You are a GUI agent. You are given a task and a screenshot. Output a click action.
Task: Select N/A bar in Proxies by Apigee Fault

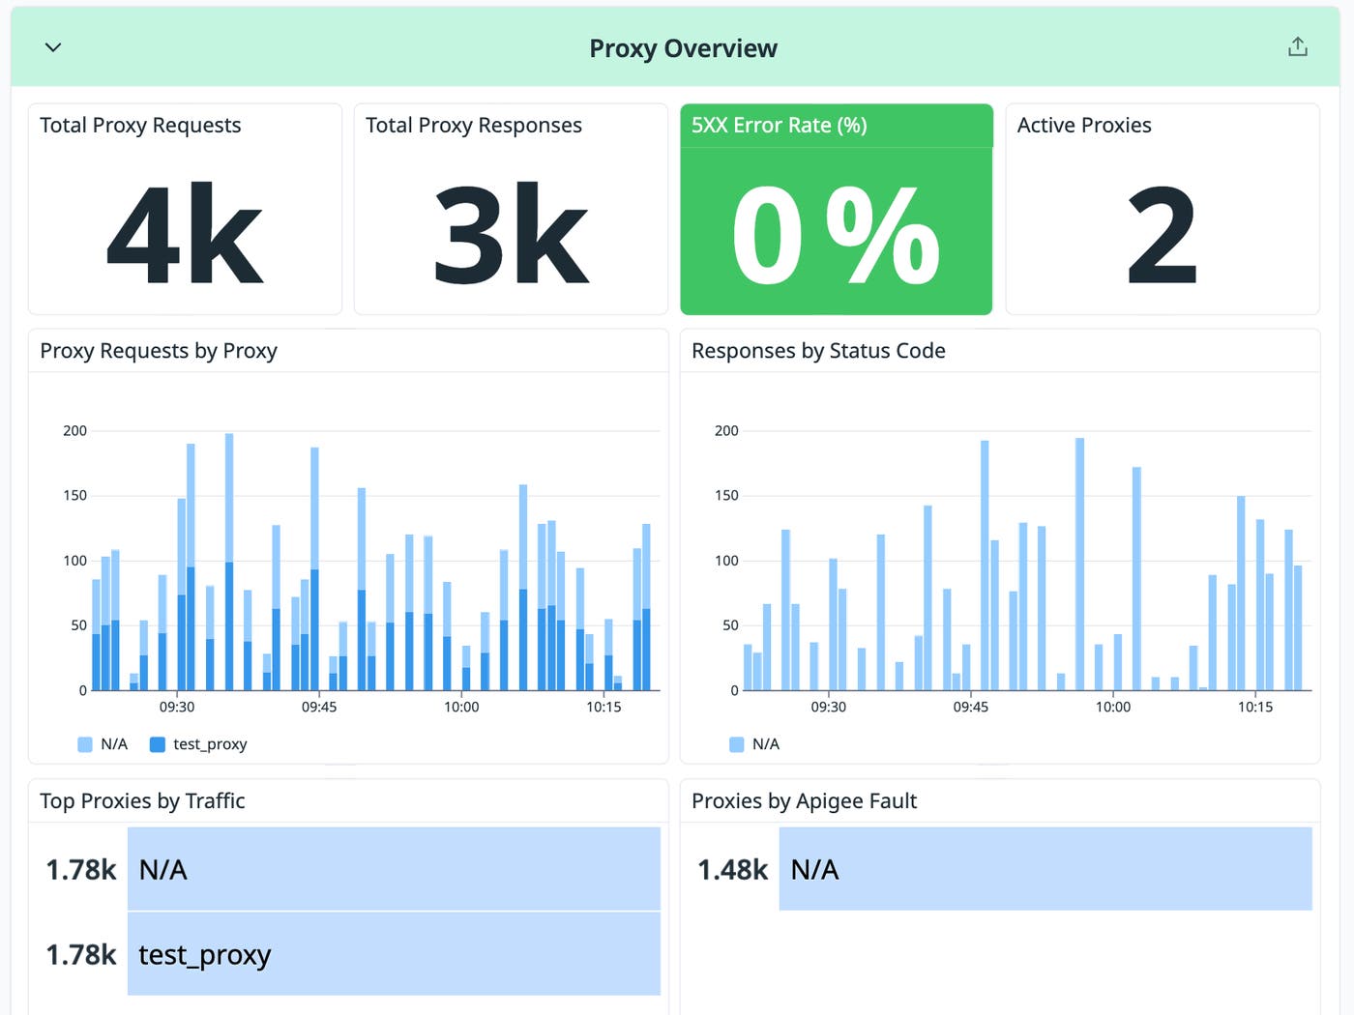pos(1045,868)
